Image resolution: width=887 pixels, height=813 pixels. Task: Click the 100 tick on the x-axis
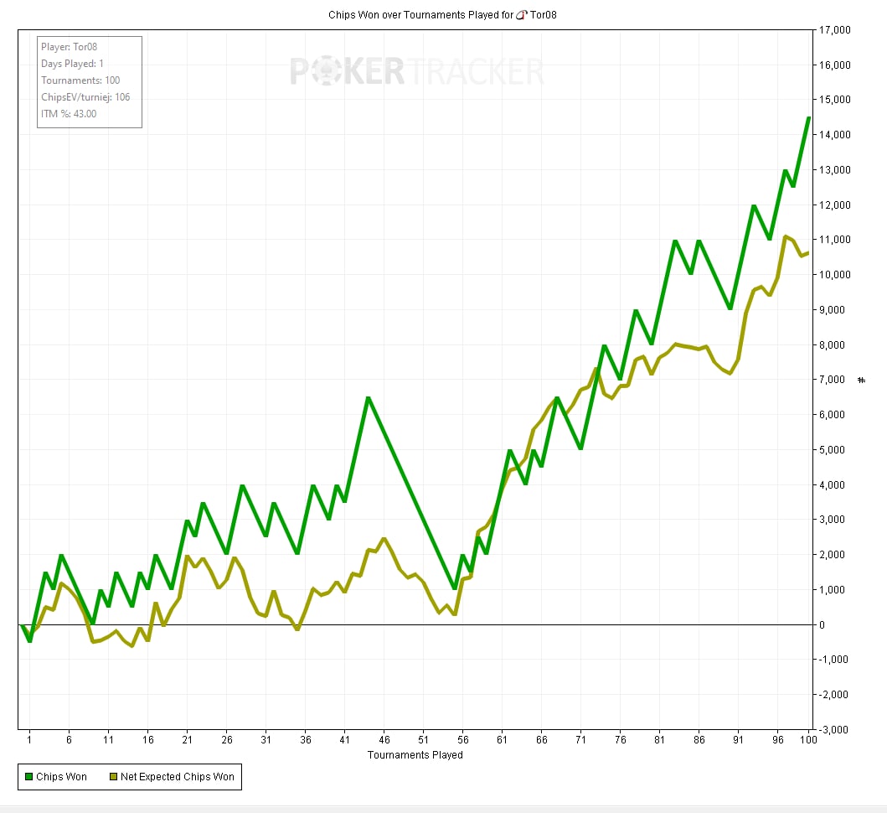pos(808,740)
